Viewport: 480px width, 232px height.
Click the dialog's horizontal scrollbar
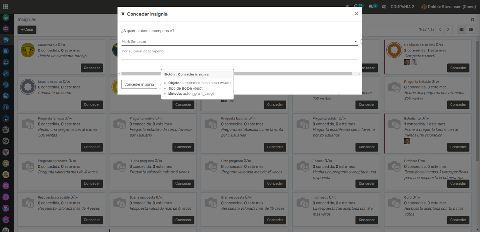[x=237, y=74]
